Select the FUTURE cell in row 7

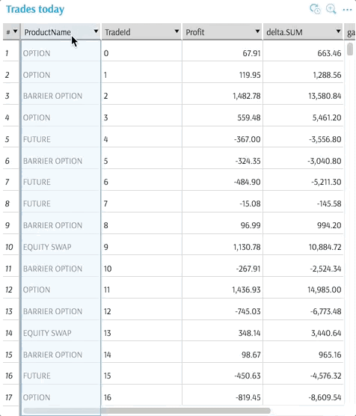(61, 182)
